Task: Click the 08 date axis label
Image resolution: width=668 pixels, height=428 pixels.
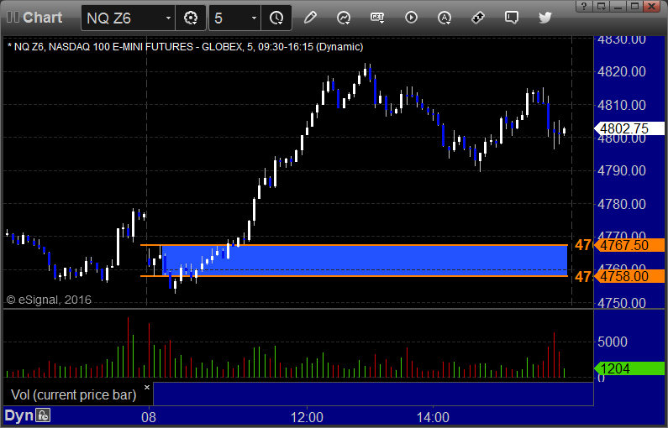Action: click(x=149, y=417)
